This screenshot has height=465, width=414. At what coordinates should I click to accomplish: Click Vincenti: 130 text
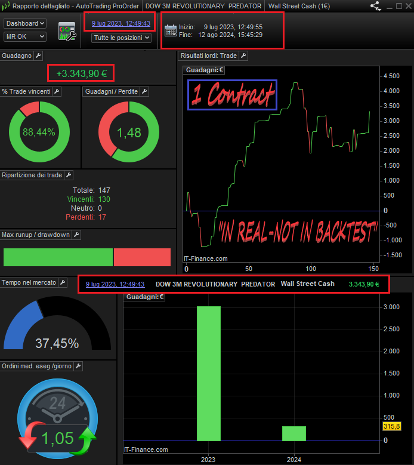[x=89, y=199]
